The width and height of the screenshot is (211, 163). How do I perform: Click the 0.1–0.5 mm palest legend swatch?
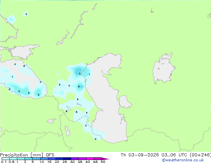[6, 159]
